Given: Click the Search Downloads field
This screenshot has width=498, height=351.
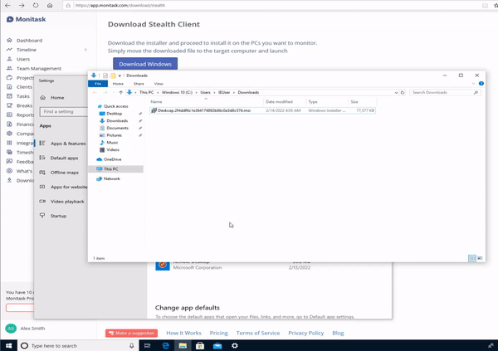Looking at the screenshot, I should [445, 92].
